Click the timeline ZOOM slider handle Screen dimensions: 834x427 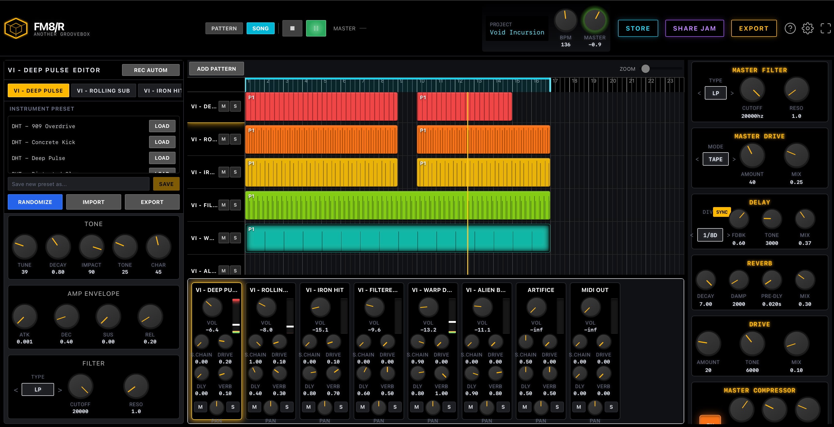[x=645, y=69]
